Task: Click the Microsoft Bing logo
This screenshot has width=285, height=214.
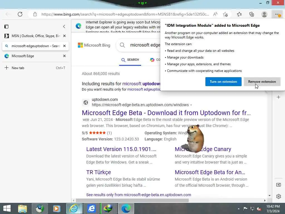Action: pyautogui.click(x=94, y=45)
